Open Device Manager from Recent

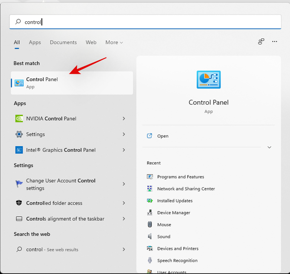(x=174, y=213)
